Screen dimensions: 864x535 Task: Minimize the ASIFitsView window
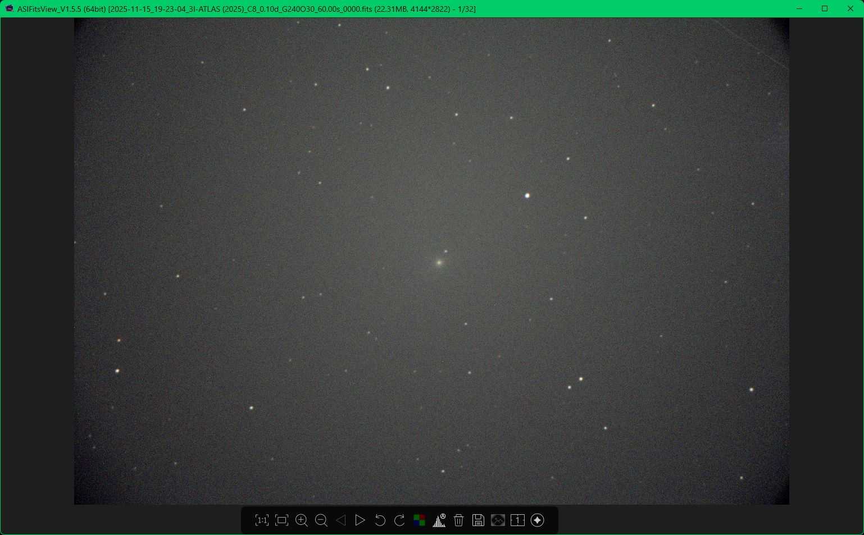[x=799, y=8]
